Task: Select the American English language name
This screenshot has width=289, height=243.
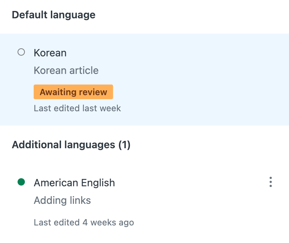Action: [x=74, y=183]
